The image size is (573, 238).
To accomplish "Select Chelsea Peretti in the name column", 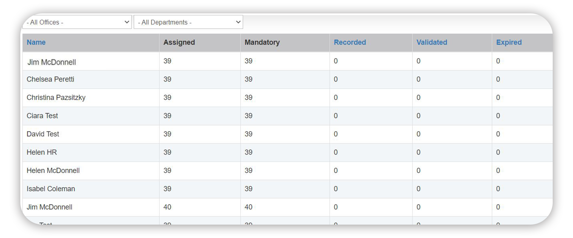I will click(x=50, y=79).
